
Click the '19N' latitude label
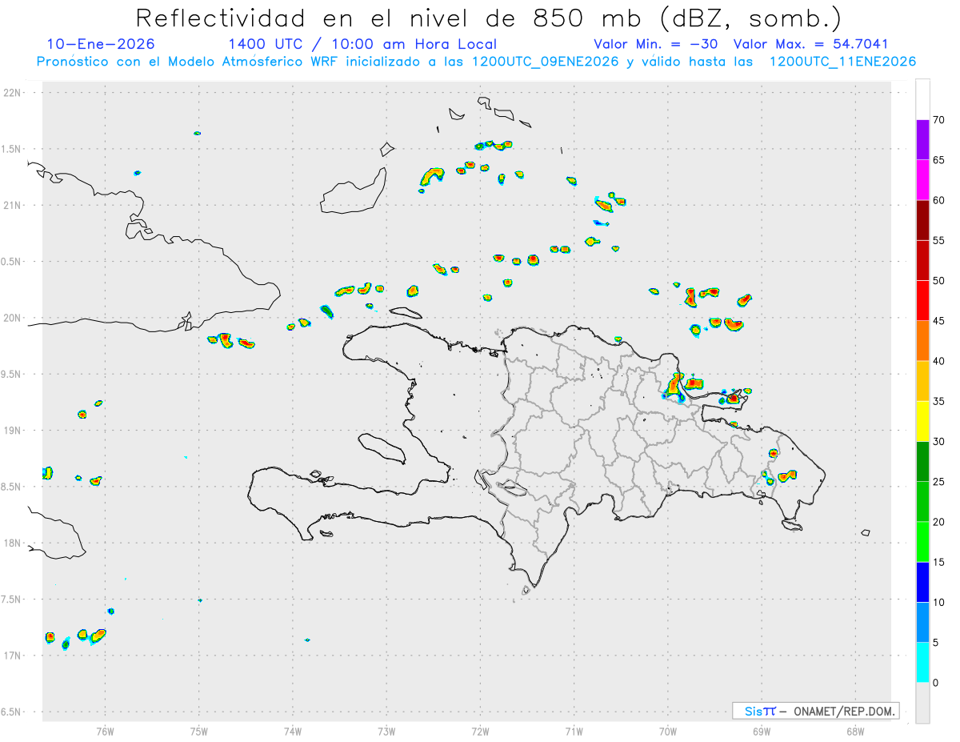pyautogui.click(x=14, y=430)
